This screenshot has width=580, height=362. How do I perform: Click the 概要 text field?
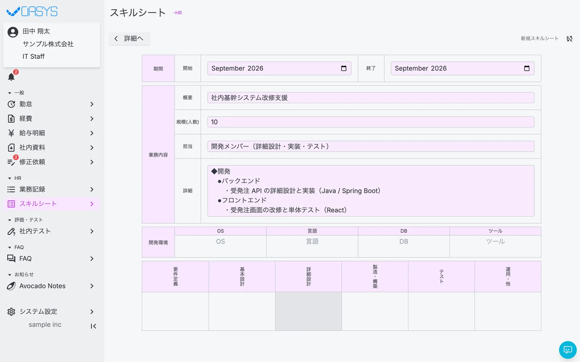point(371,98)
